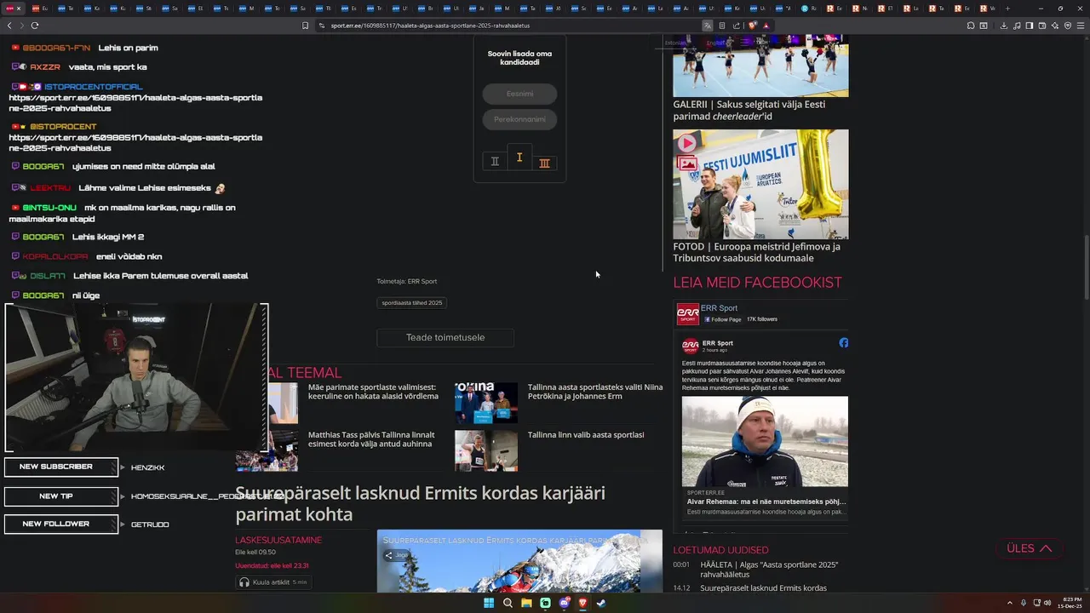Open HÄÄLETA Algas Aasta sportlane 2025 news item
This screenshot has height=613, width=1090.
click(769, 570)
